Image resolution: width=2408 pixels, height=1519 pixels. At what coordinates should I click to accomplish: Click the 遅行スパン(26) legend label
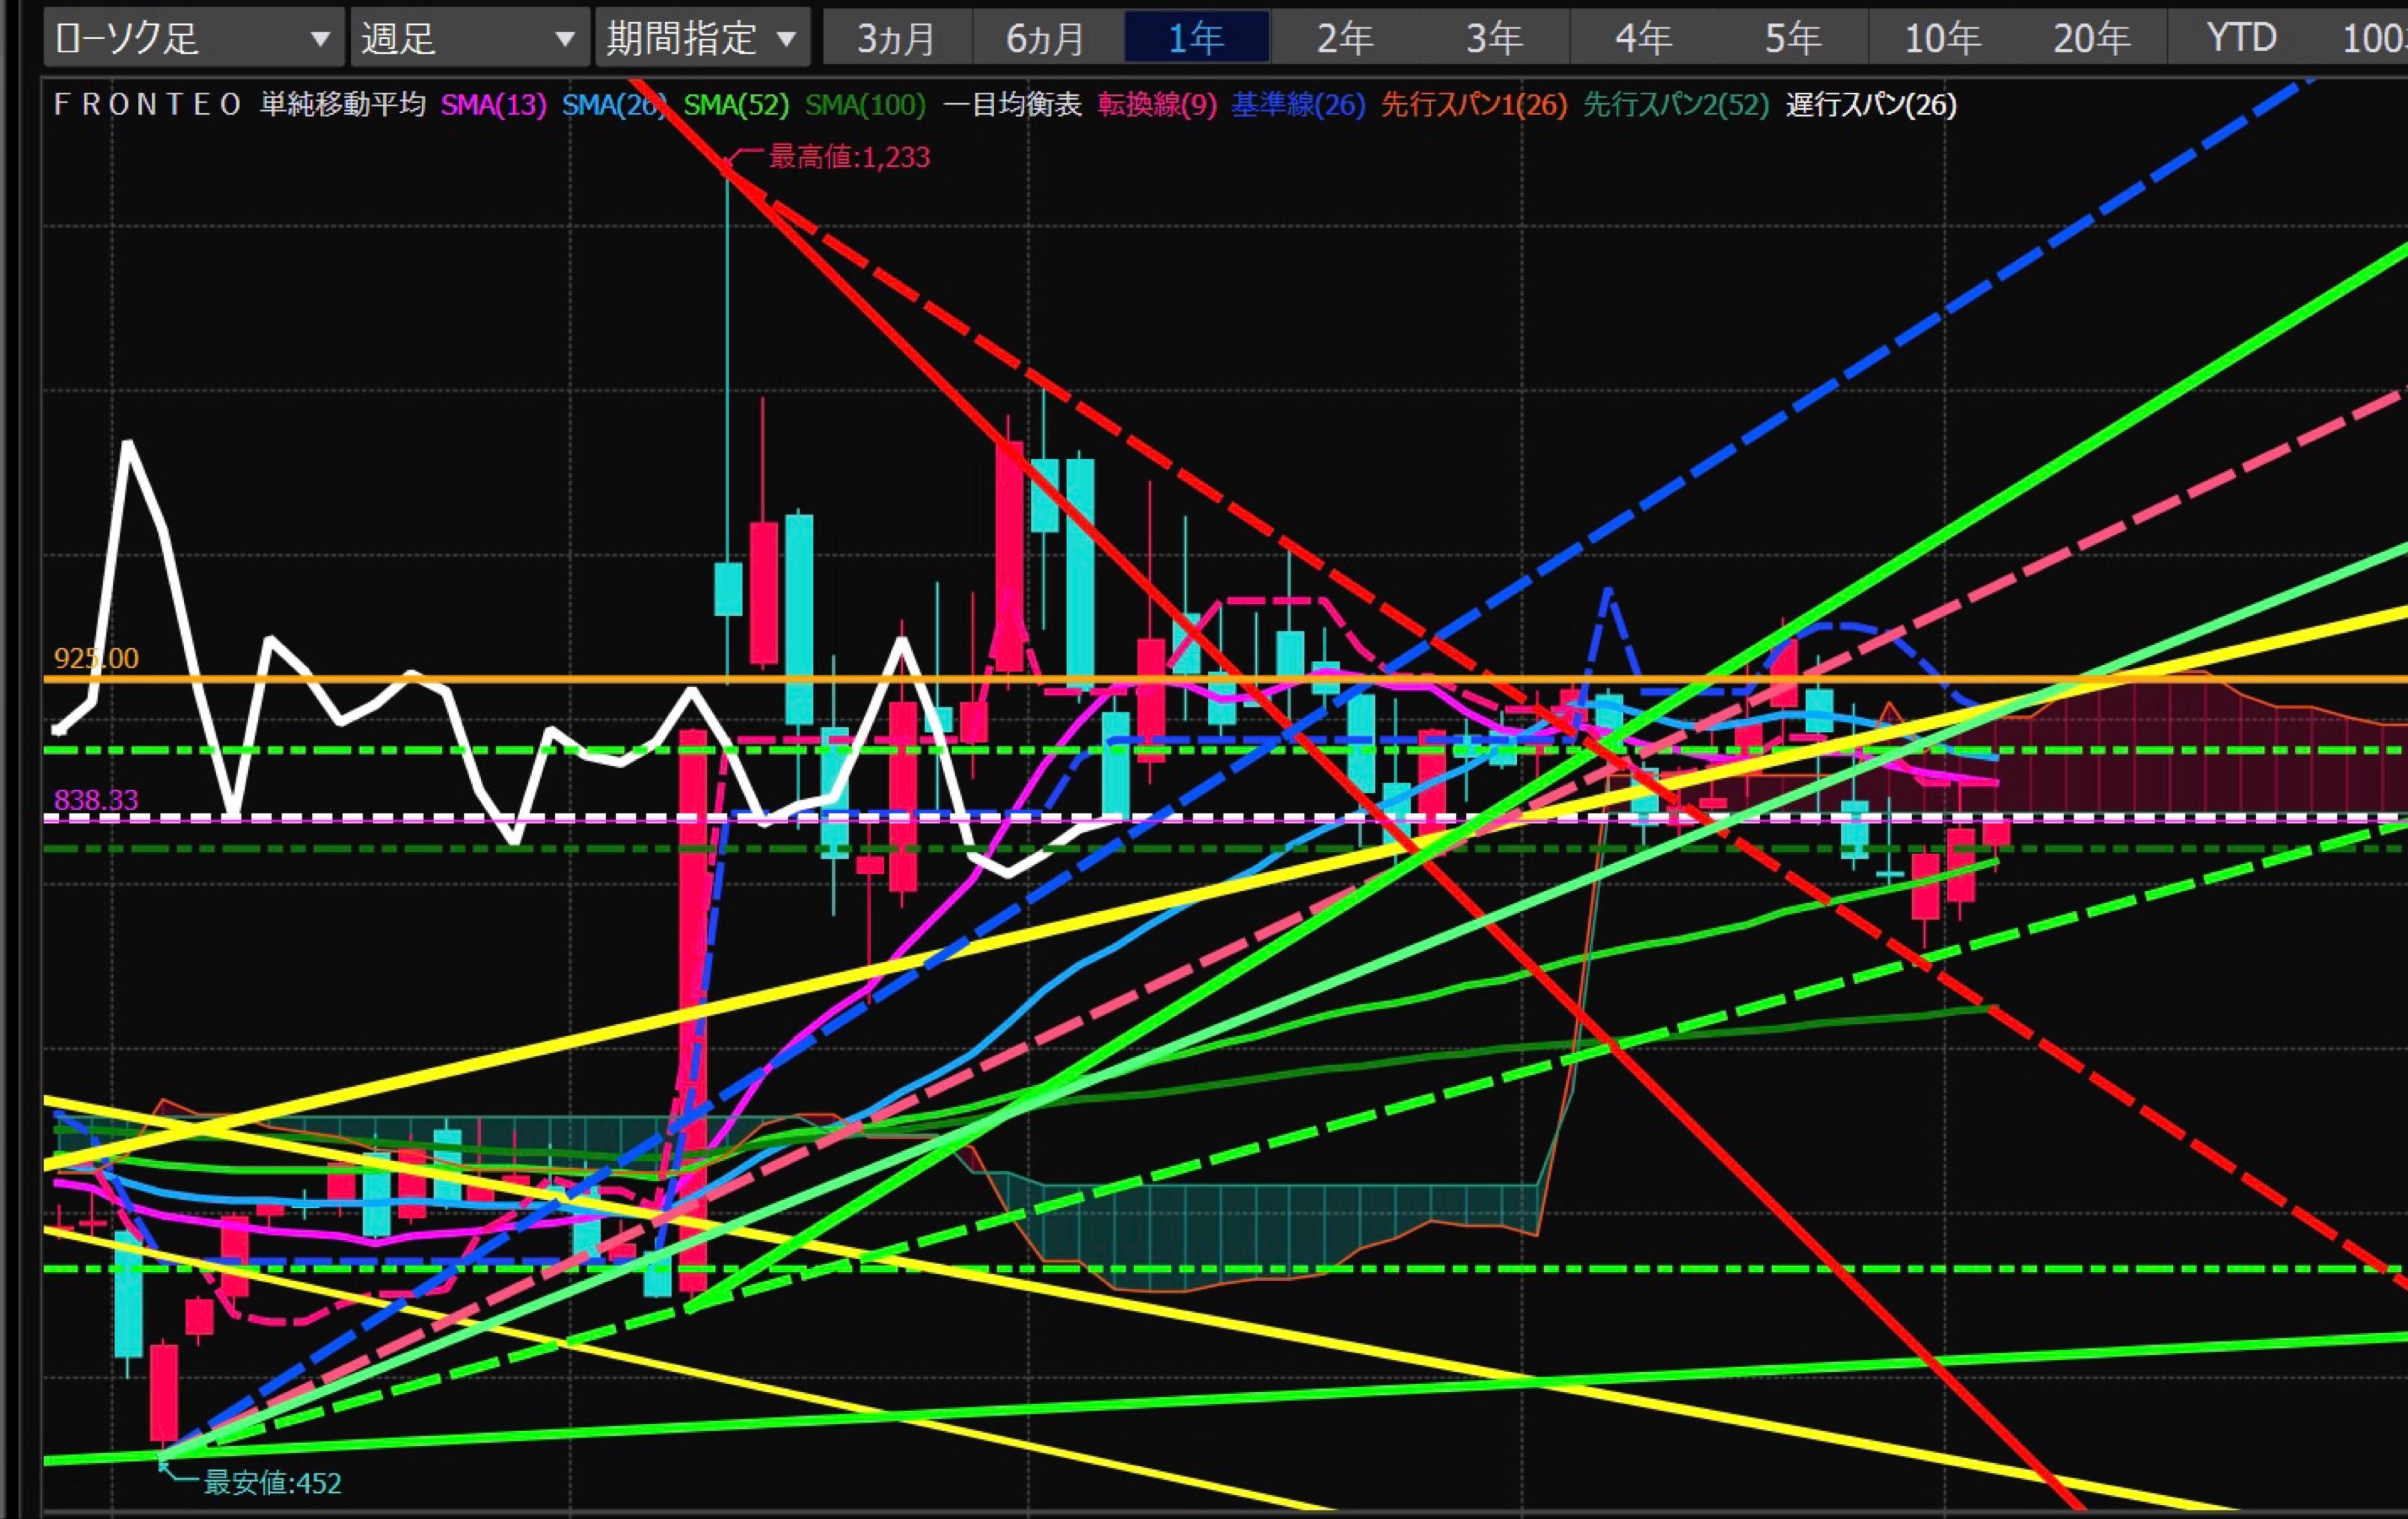pyautogui.click(x=1870, y=105)
